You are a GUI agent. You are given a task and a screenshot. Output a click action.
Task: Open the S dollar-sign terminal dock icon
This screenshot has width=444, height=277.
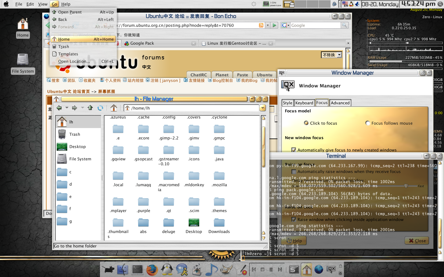[x=294, y=270]
